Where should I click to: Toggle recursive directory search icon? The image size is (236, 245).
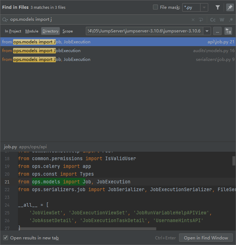point(228,31)
